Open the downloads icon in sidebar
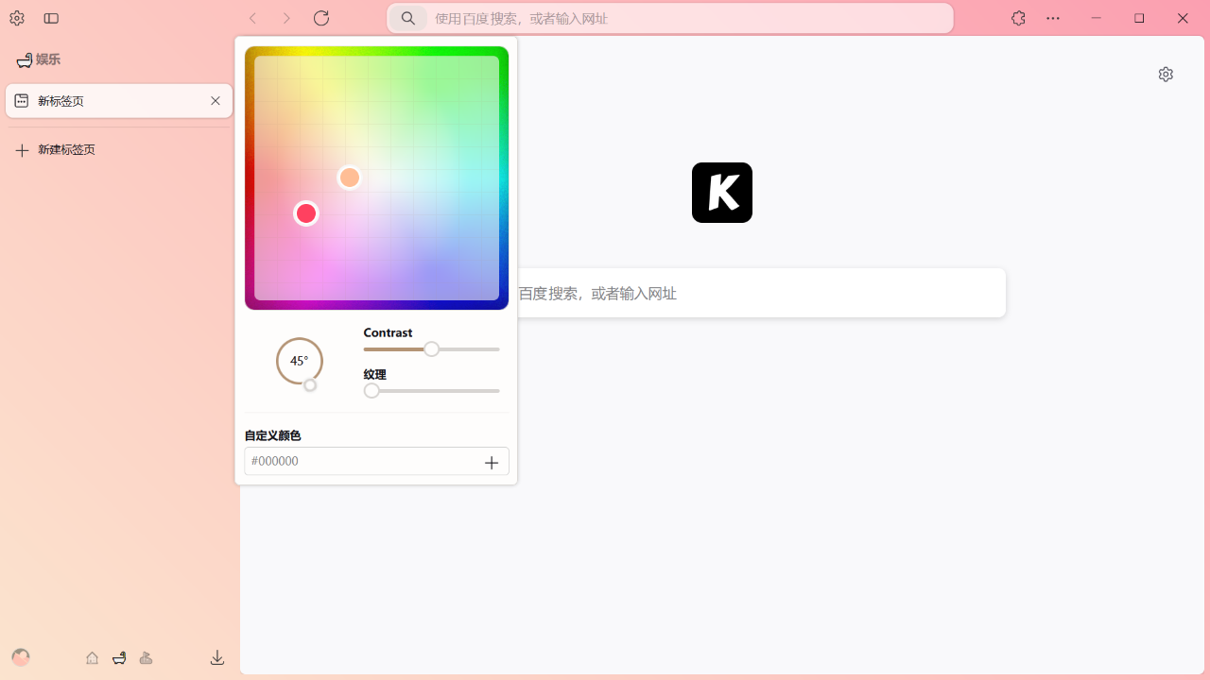Viewport: 1210px width, 680px height. (217, 657)
